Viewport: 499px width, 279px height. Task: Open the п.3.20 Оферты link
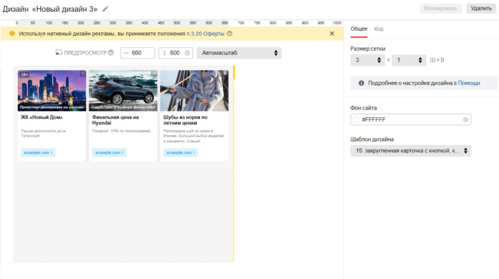[205, 34]
